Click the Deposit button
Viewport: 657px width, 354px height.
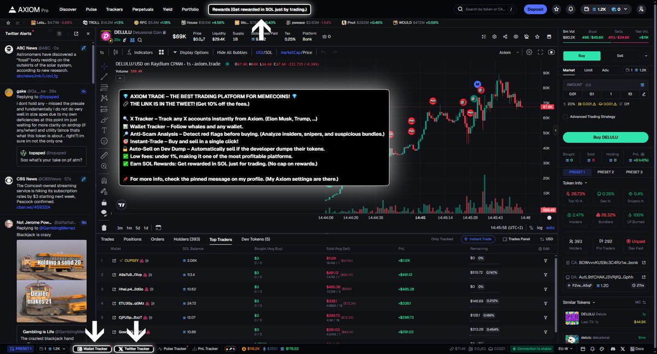coord(535,9)
